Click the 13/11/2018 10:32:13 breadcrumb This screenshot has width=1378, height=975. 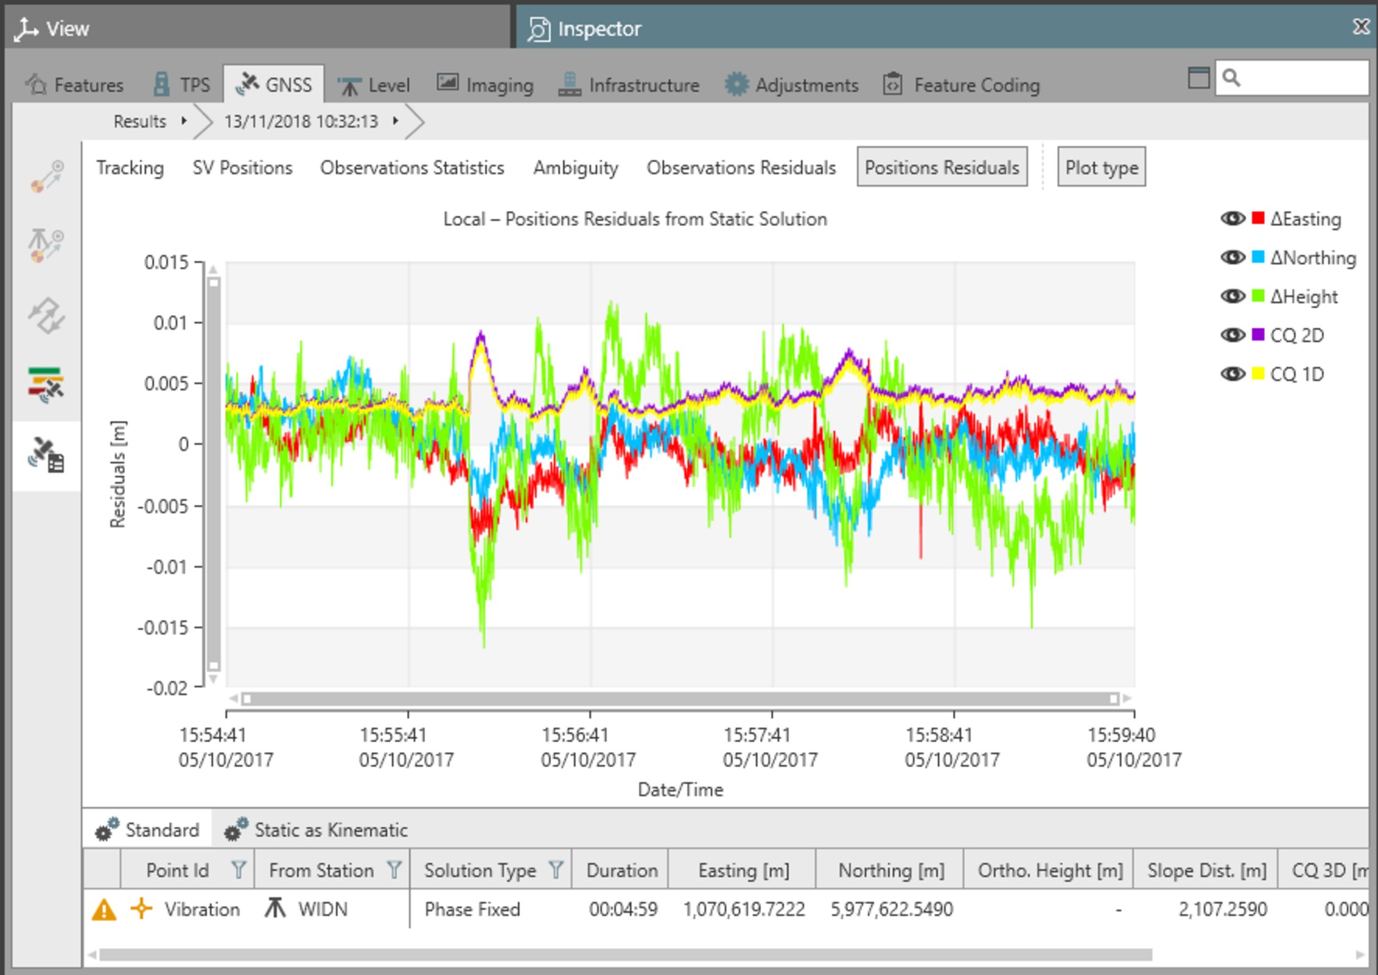click(301, 121)
